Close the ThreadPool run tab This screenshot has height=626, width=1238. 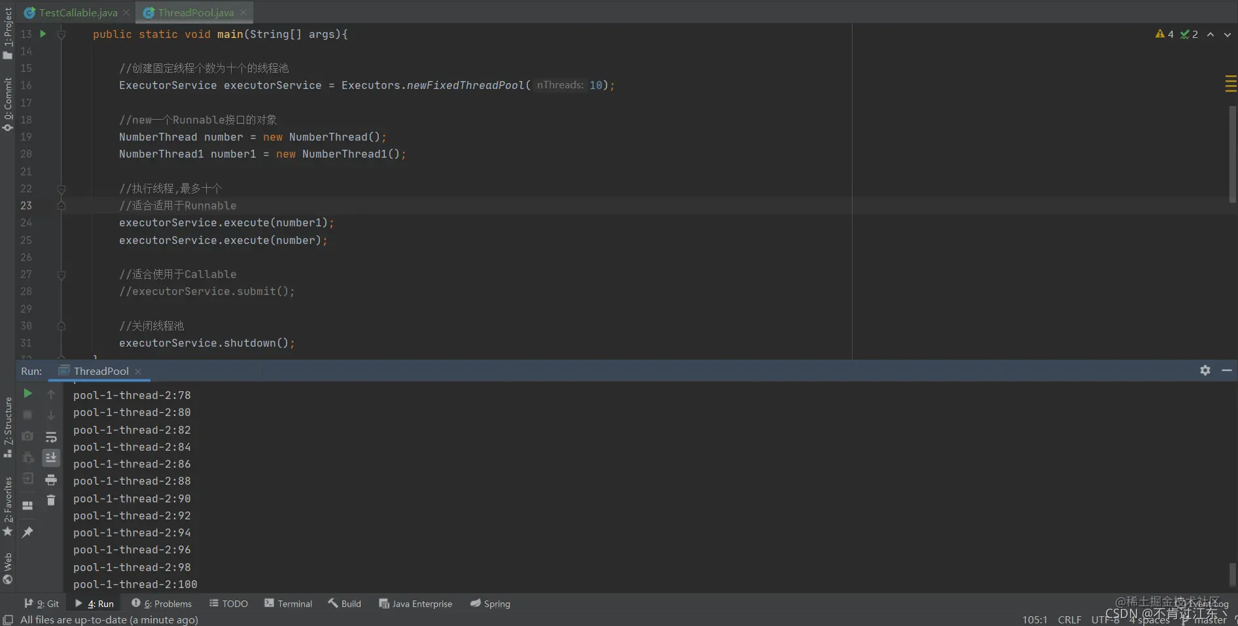coord(138,371)
